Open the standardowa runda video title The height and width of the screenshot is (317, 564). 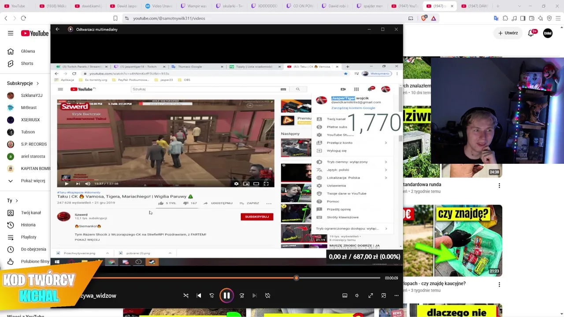[422, 184]
